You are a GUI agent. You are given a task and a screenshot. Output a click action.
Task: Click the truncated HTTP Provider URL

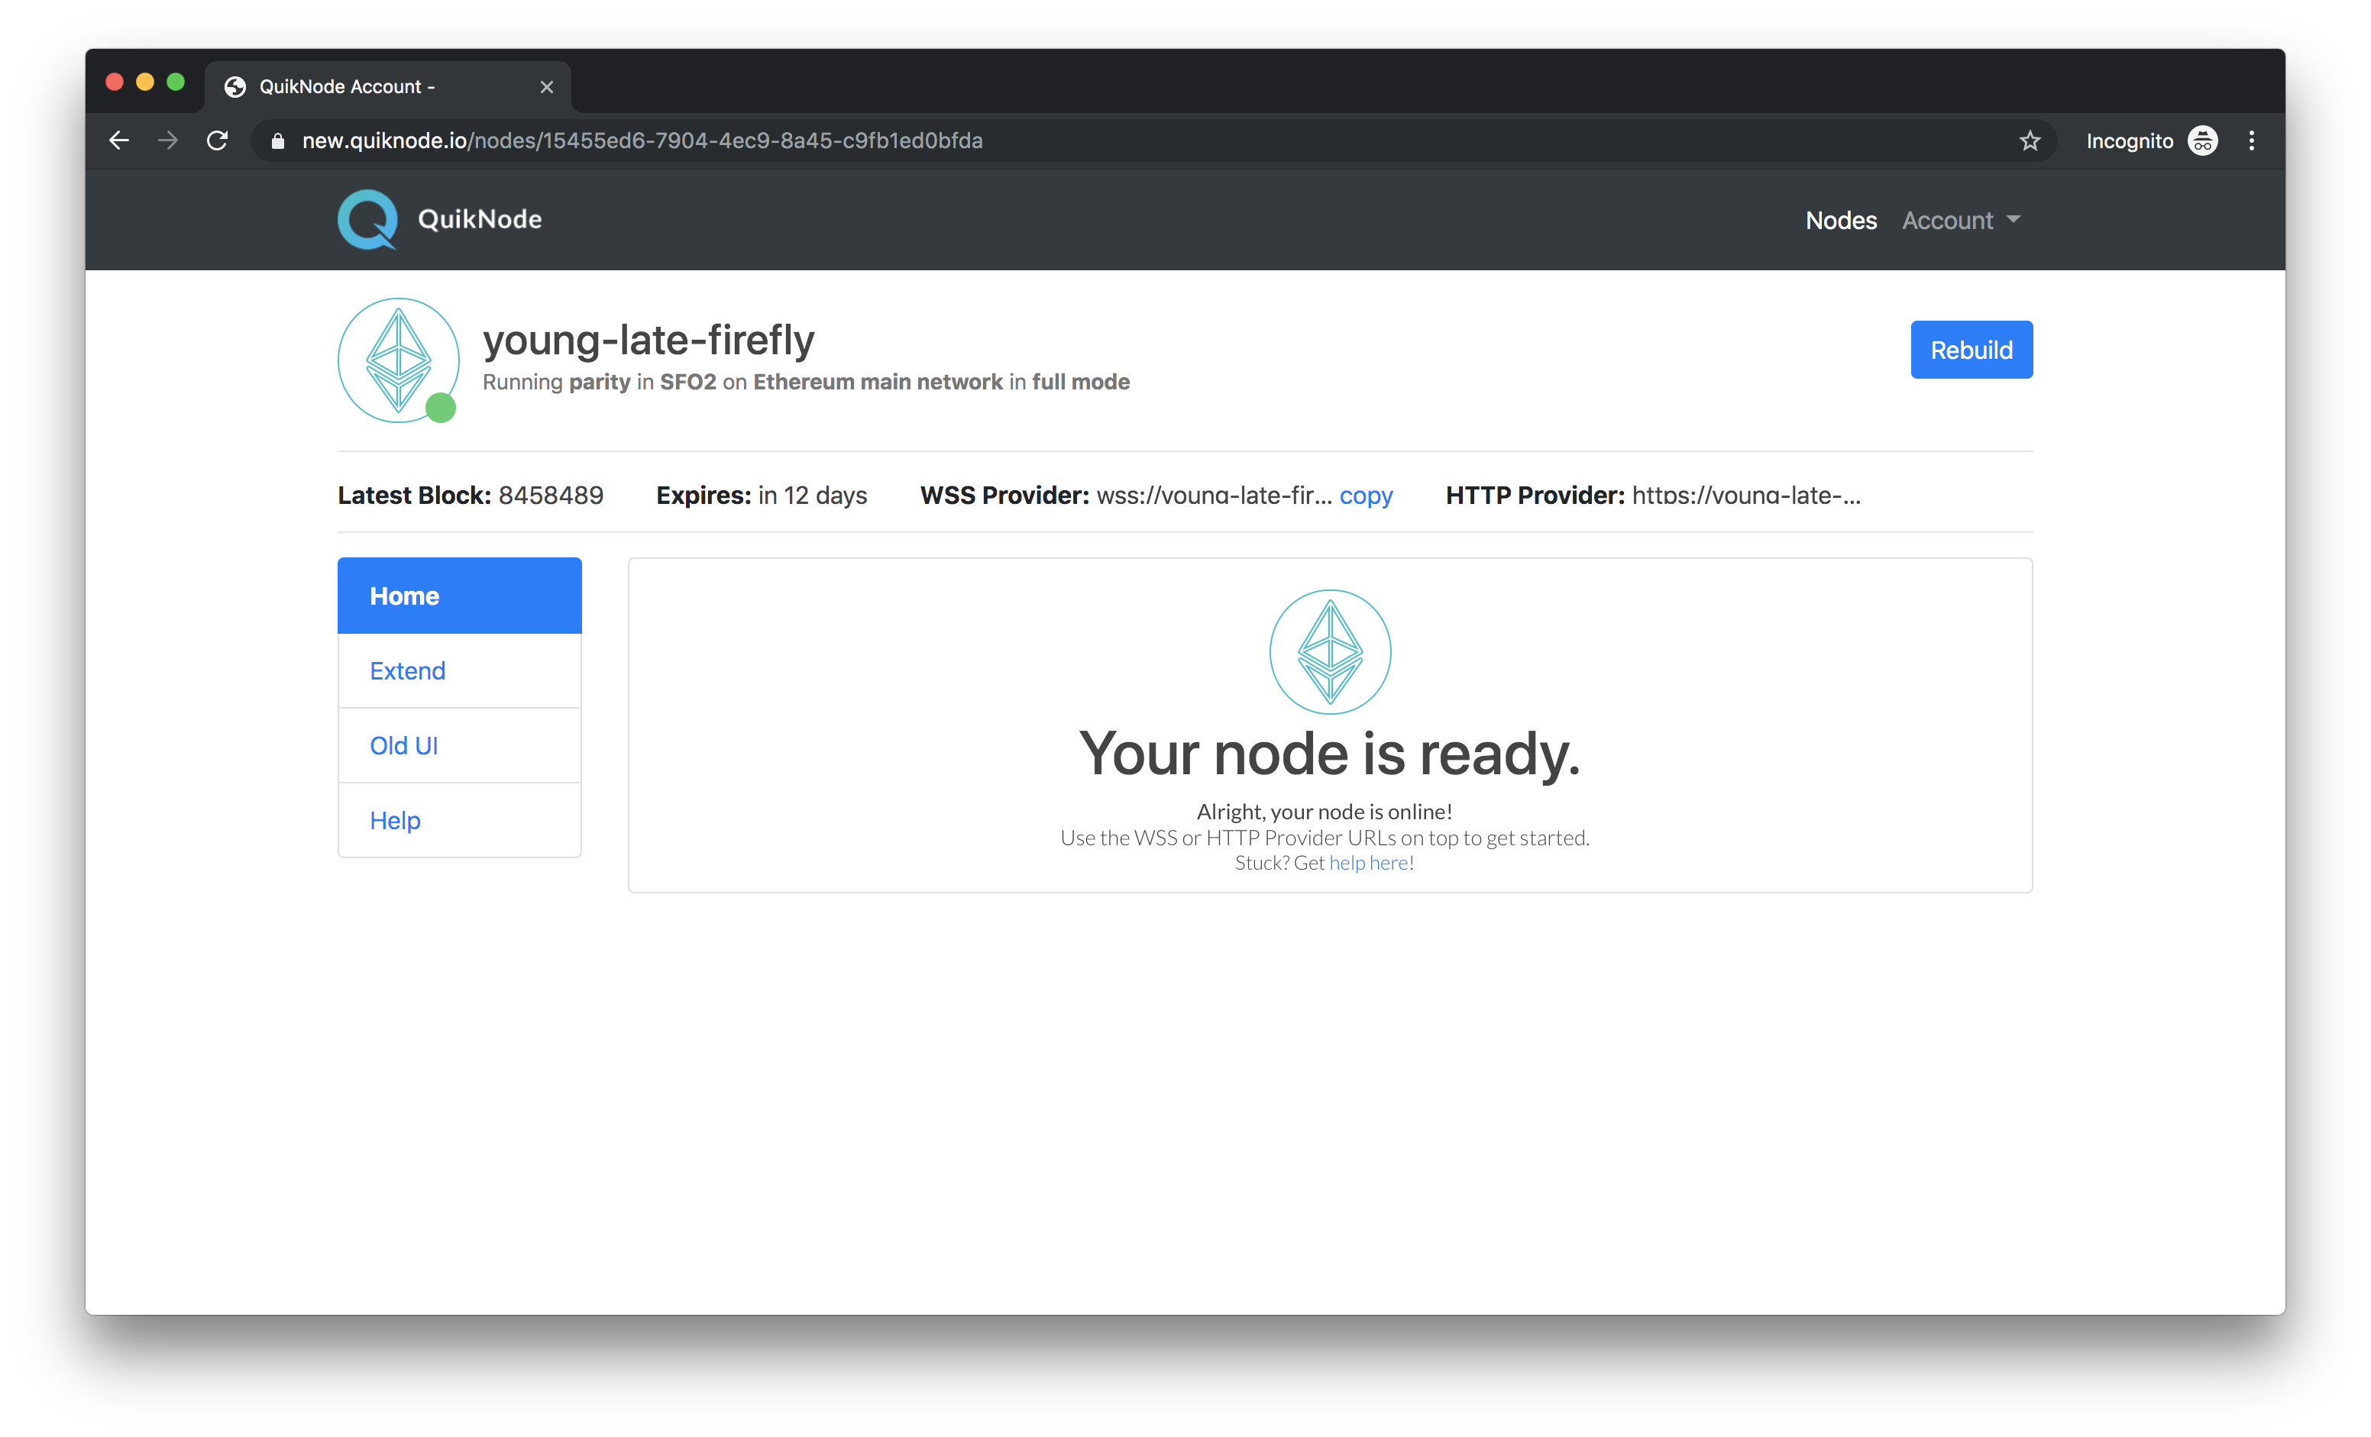(x=1745, y=496)
